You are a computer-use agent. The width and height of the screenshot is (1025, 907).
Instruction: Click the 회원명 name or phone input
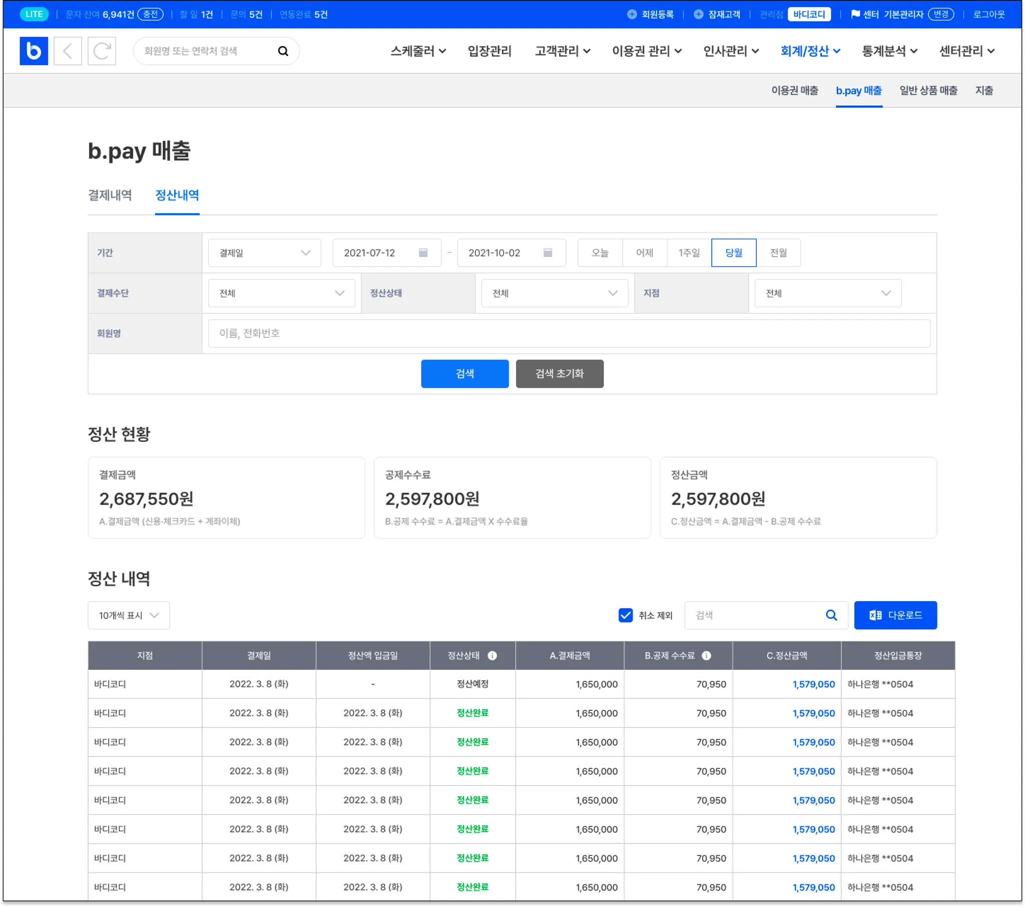[569, 333]
